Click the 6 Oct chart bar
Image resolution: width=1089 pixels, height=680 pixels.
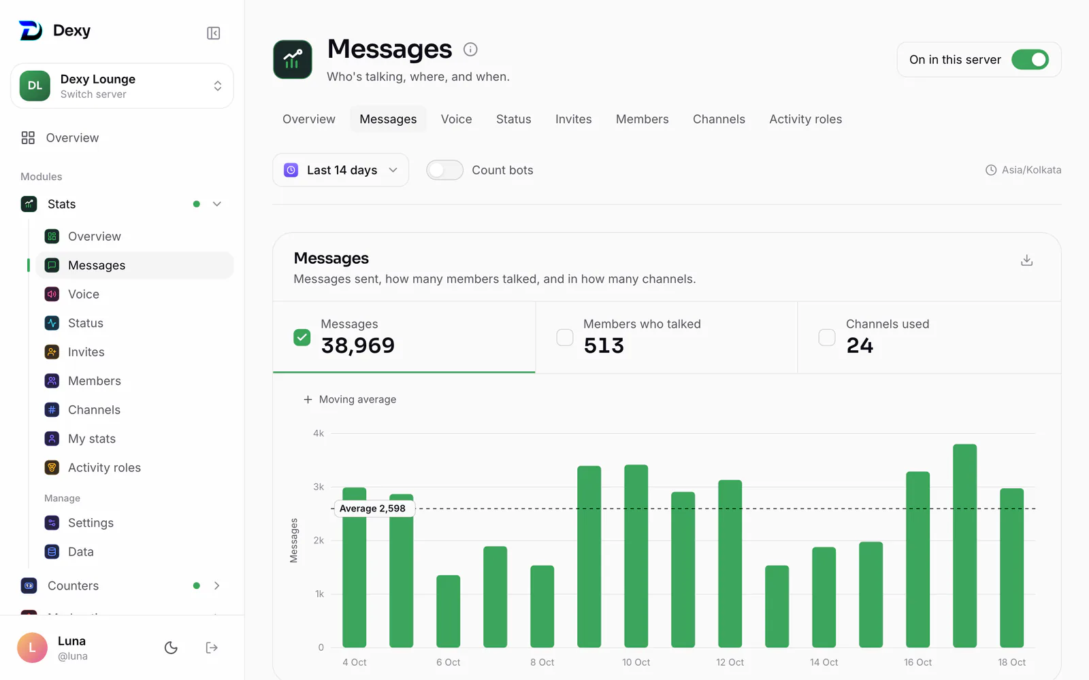[x=448, y=611]
